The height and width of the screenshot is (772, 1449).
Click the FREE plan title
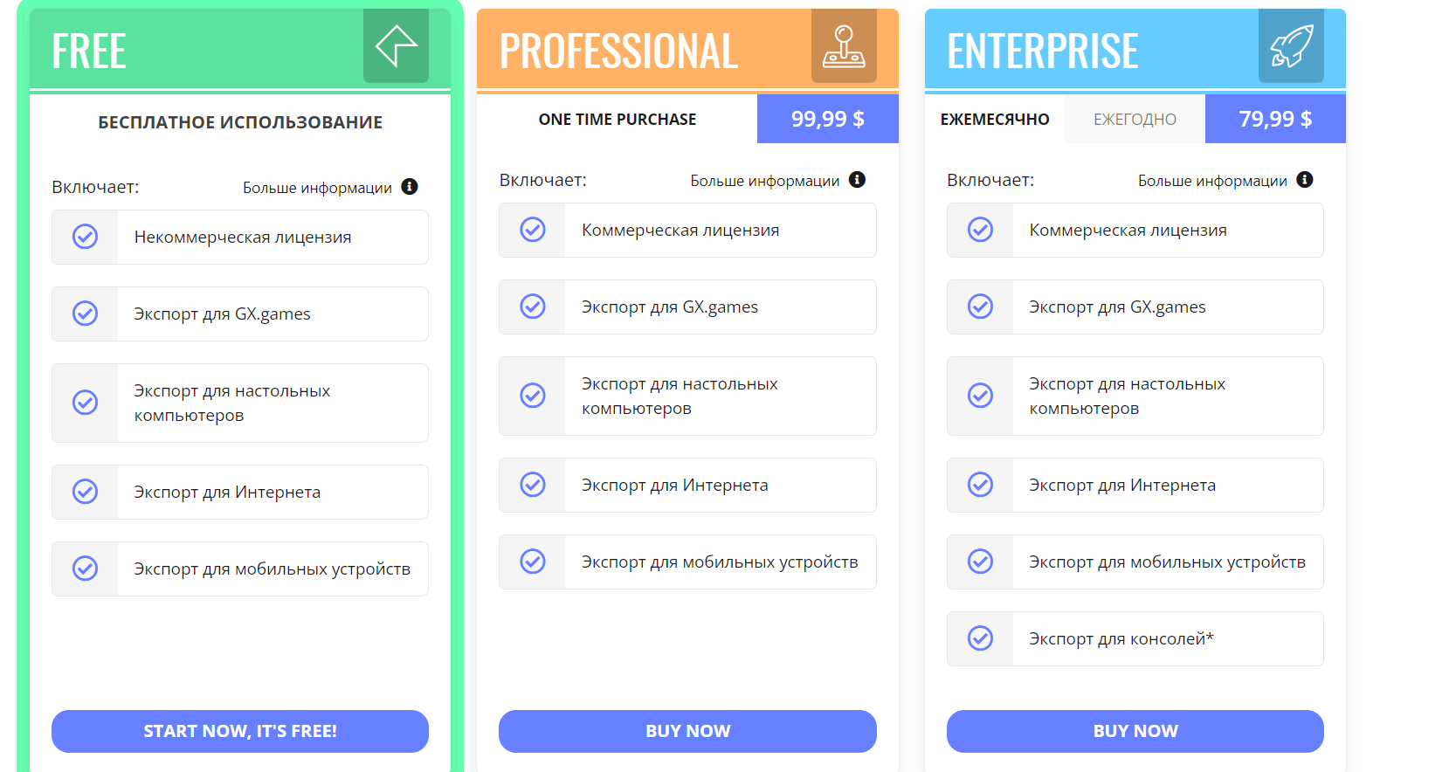89,51
